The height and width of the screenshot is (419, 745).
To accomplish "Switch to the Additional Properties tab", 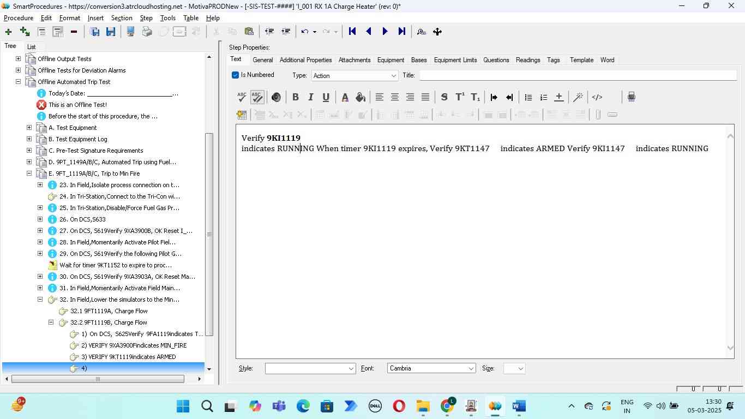I will pos(305,60).
